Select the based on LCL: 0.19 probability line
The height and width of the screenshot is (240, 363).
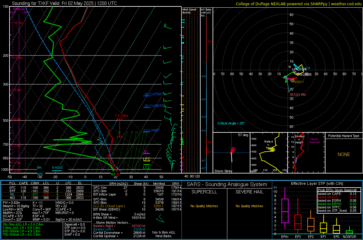337,197
